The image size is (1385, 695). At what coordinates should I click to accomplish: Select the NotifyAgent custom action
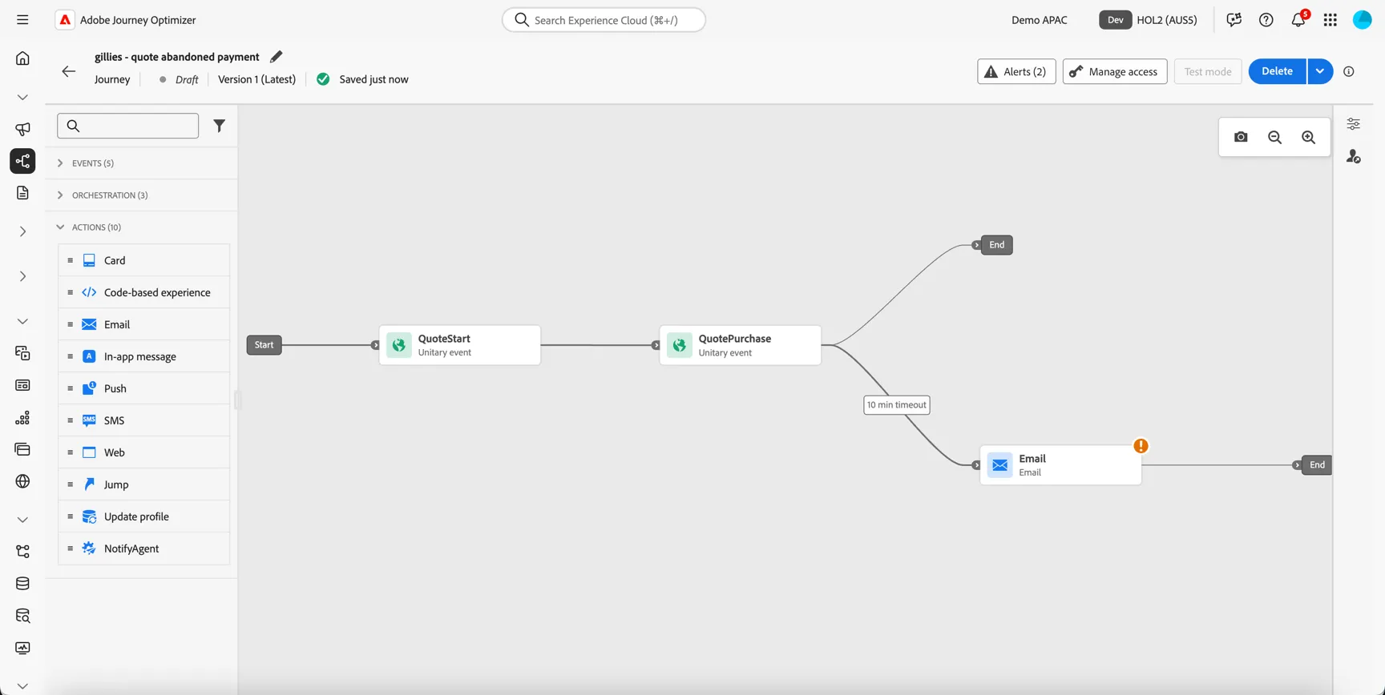coord(144,548)
